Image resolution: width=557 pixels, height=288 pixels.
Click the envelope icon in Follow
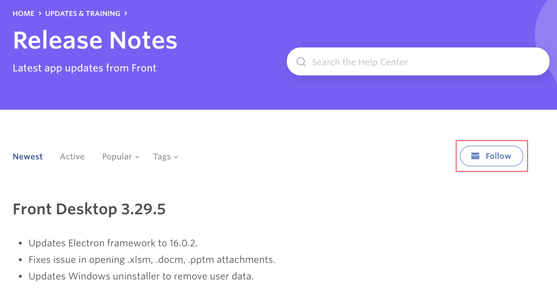(475, 156)
